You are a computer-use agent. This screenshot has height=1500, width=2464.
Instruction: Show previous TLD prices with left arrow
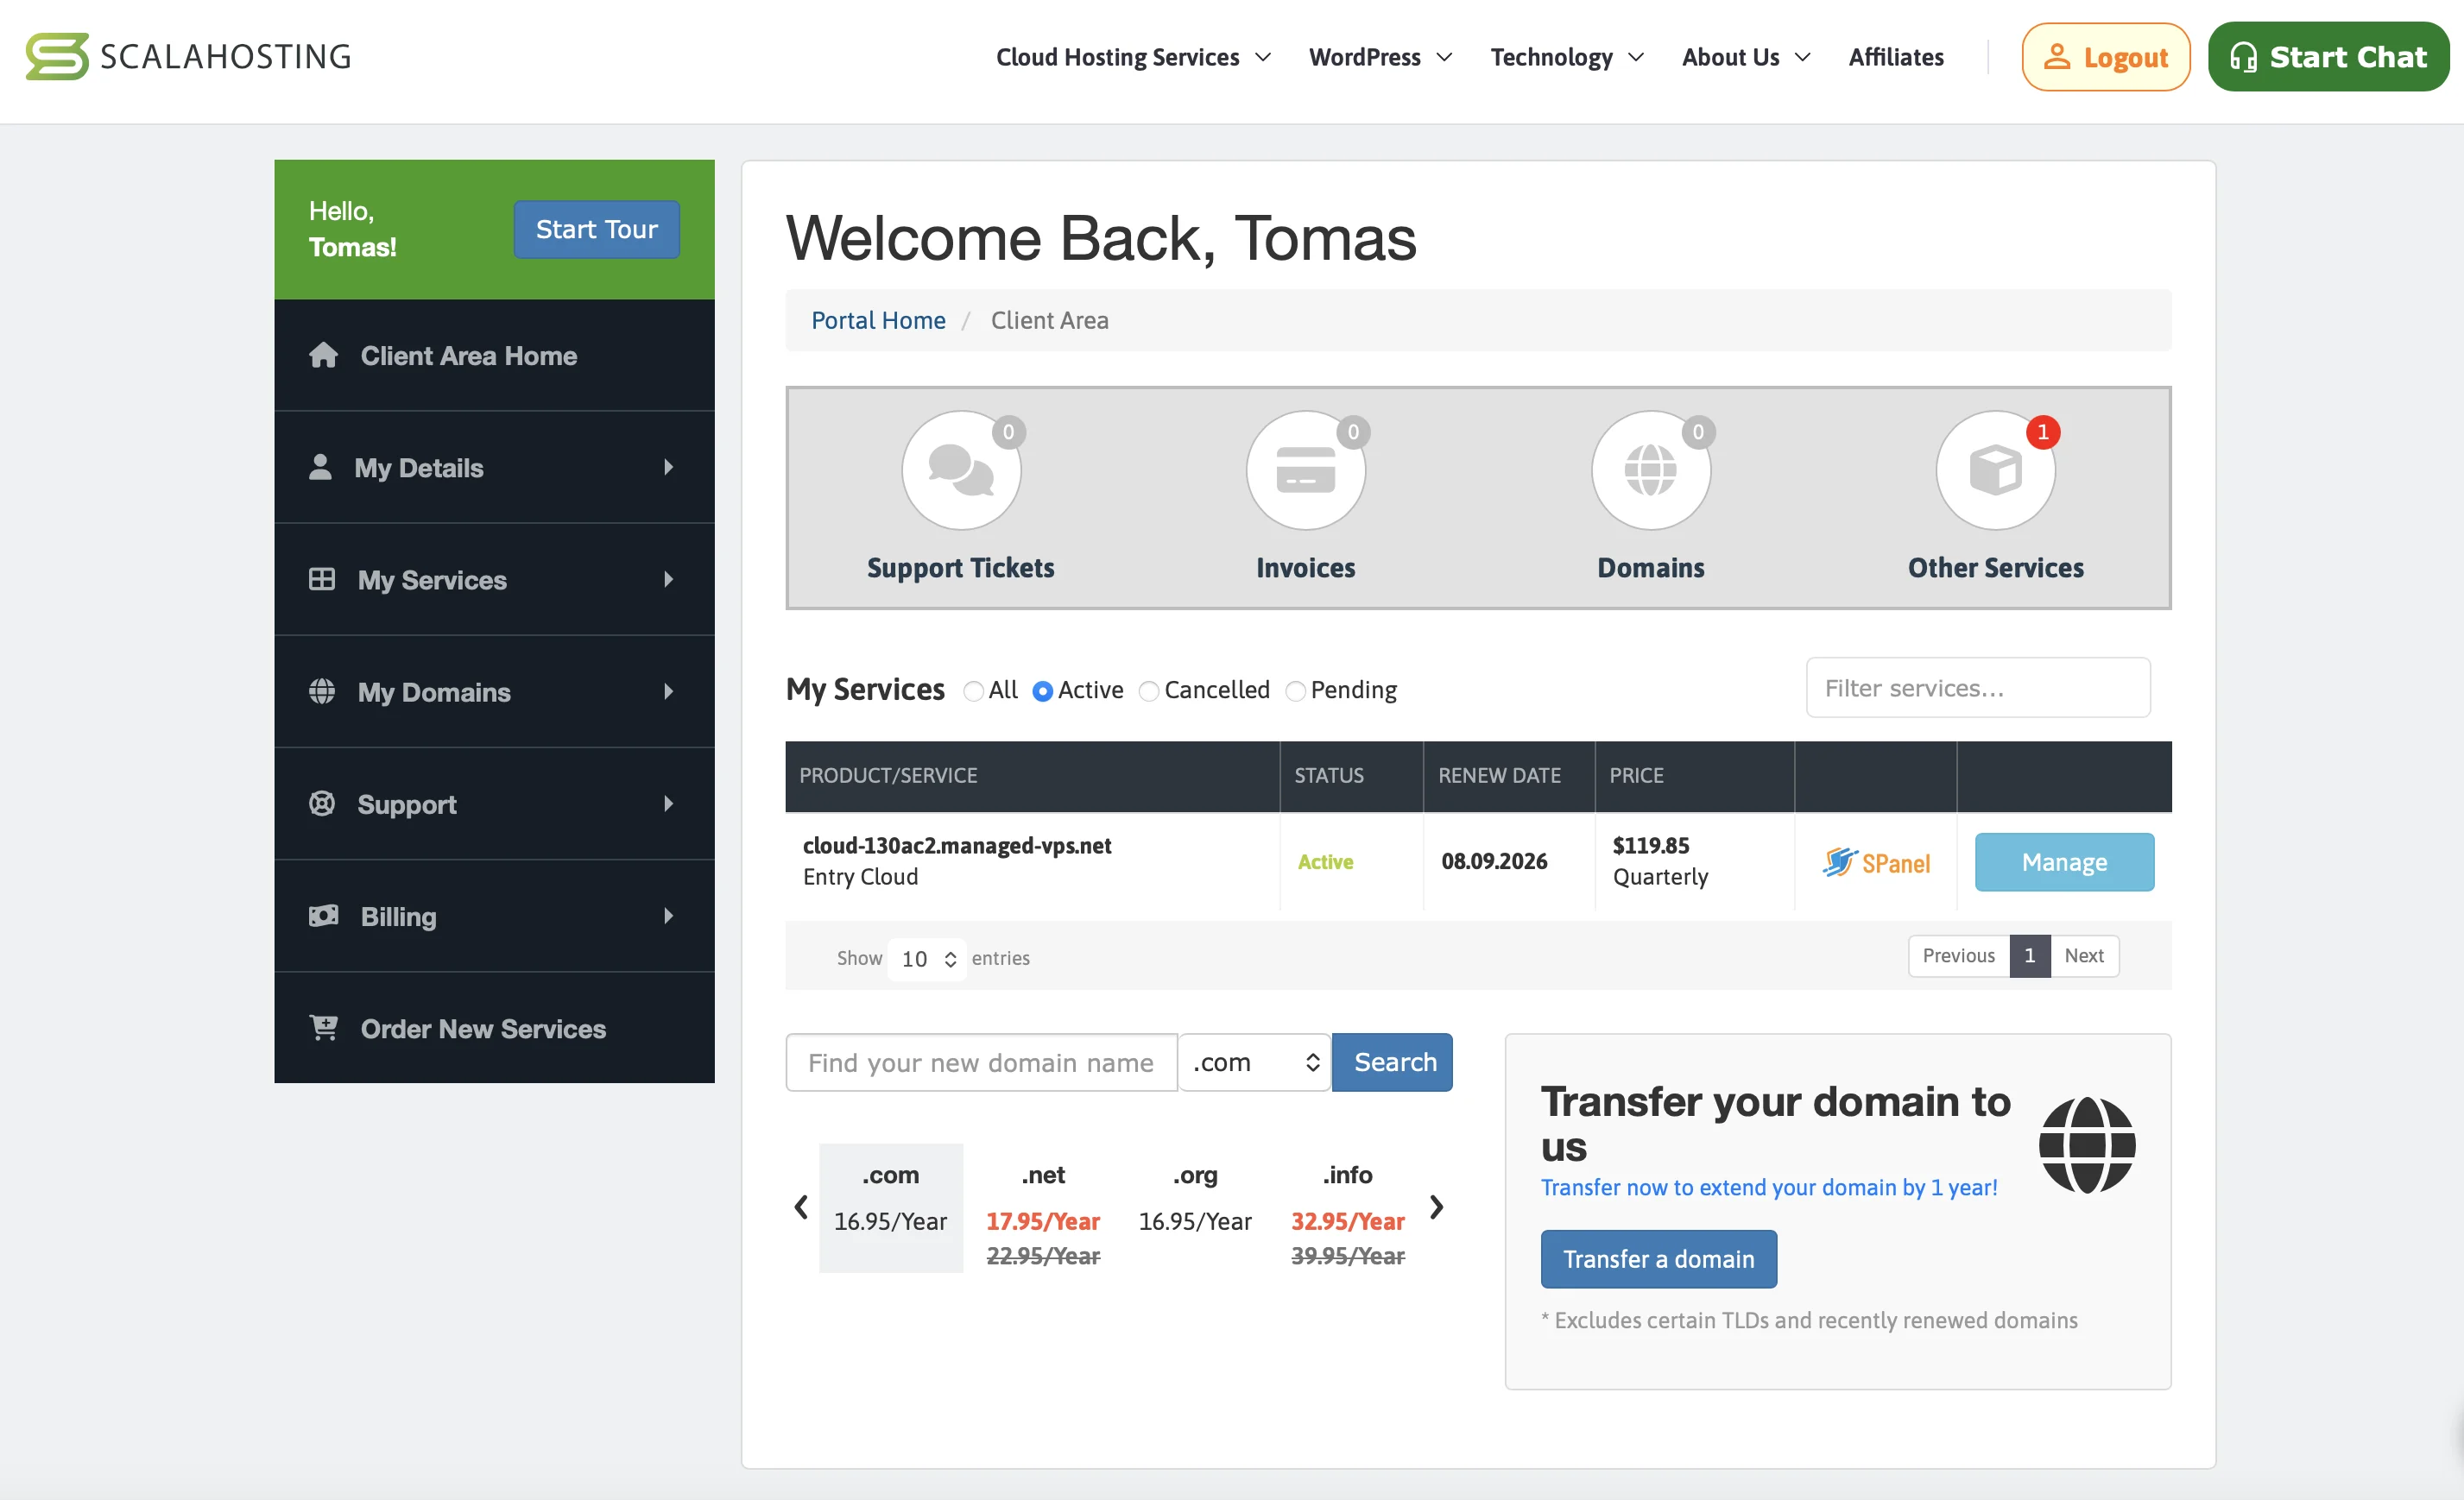801,1207
